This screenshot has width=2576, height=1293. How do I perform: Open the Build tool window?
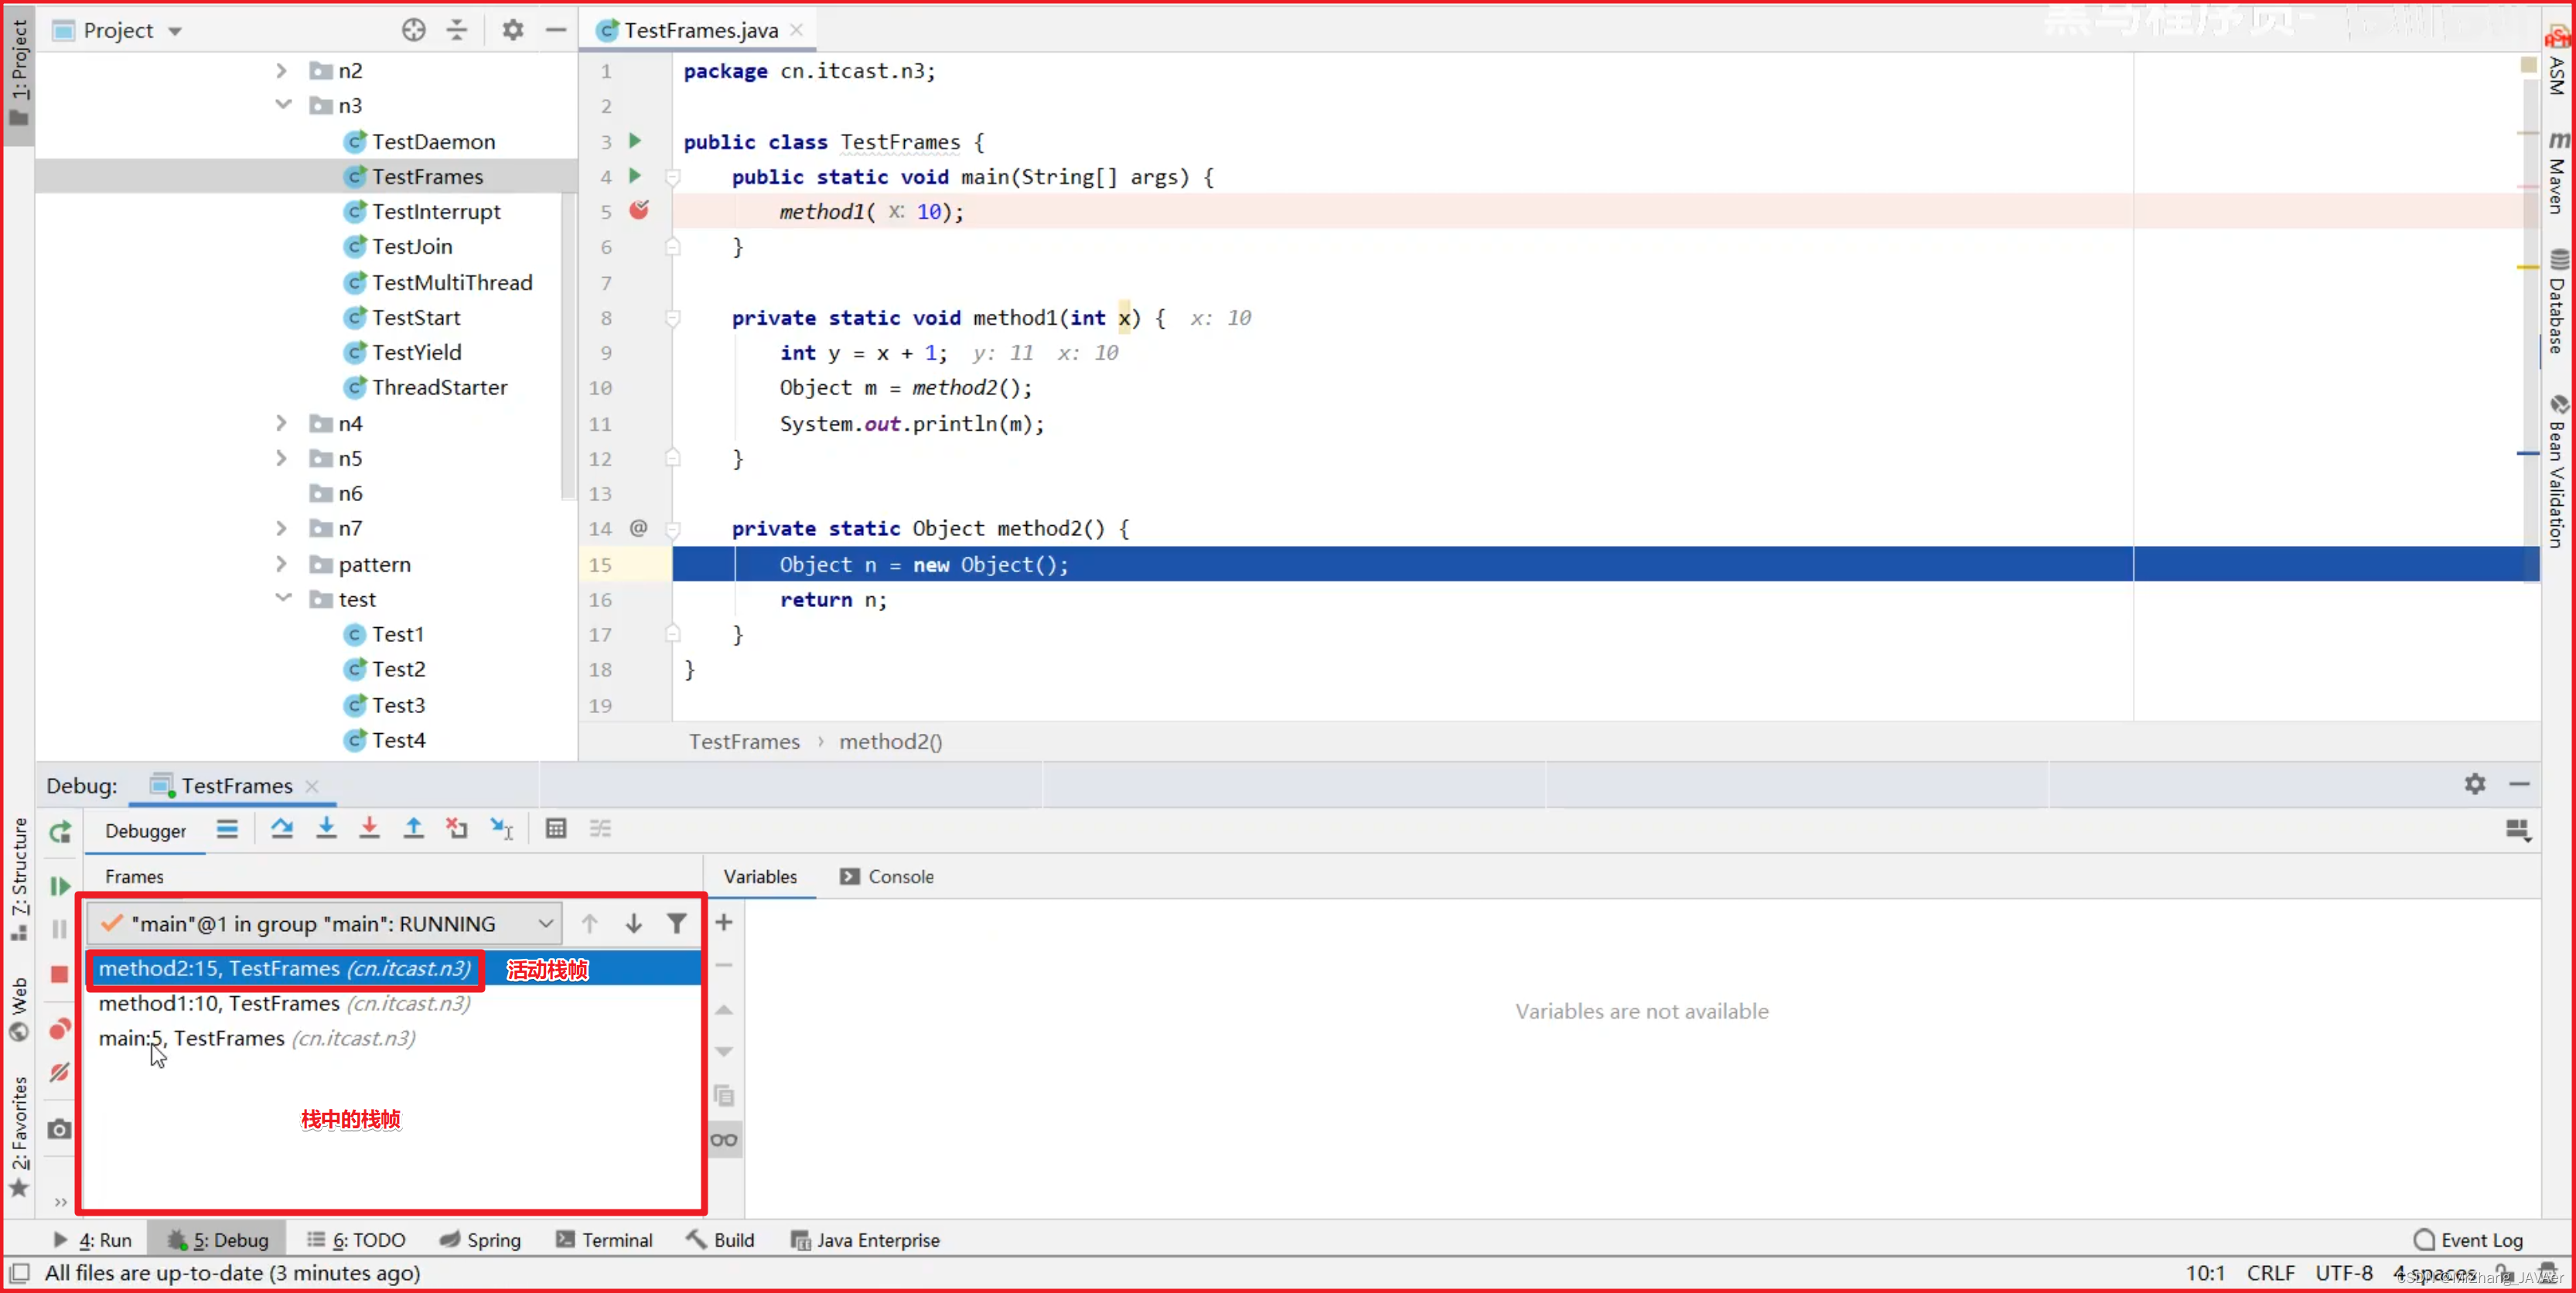point(720,1240)
